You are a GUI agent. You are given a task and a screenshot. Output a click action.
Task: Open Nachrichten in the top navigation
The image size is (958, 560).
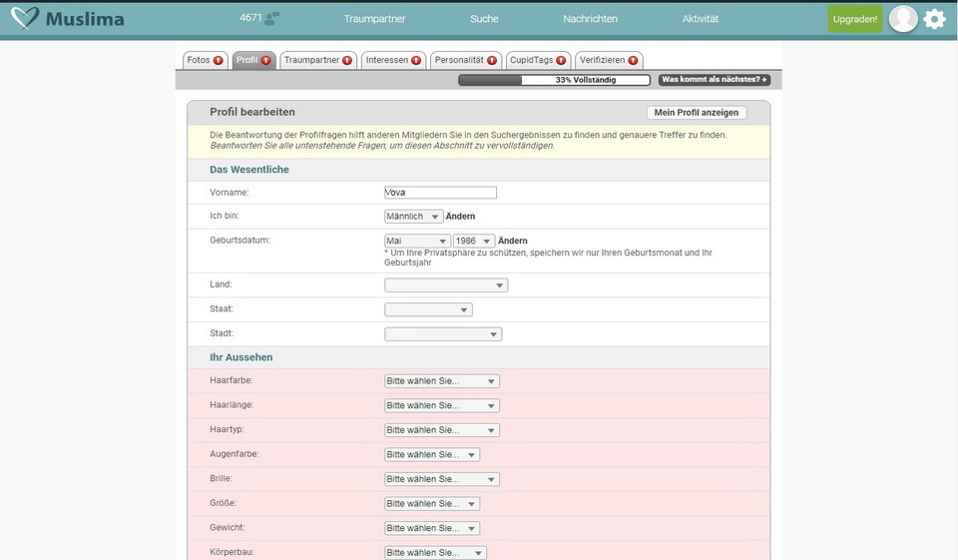click(590, 19)
